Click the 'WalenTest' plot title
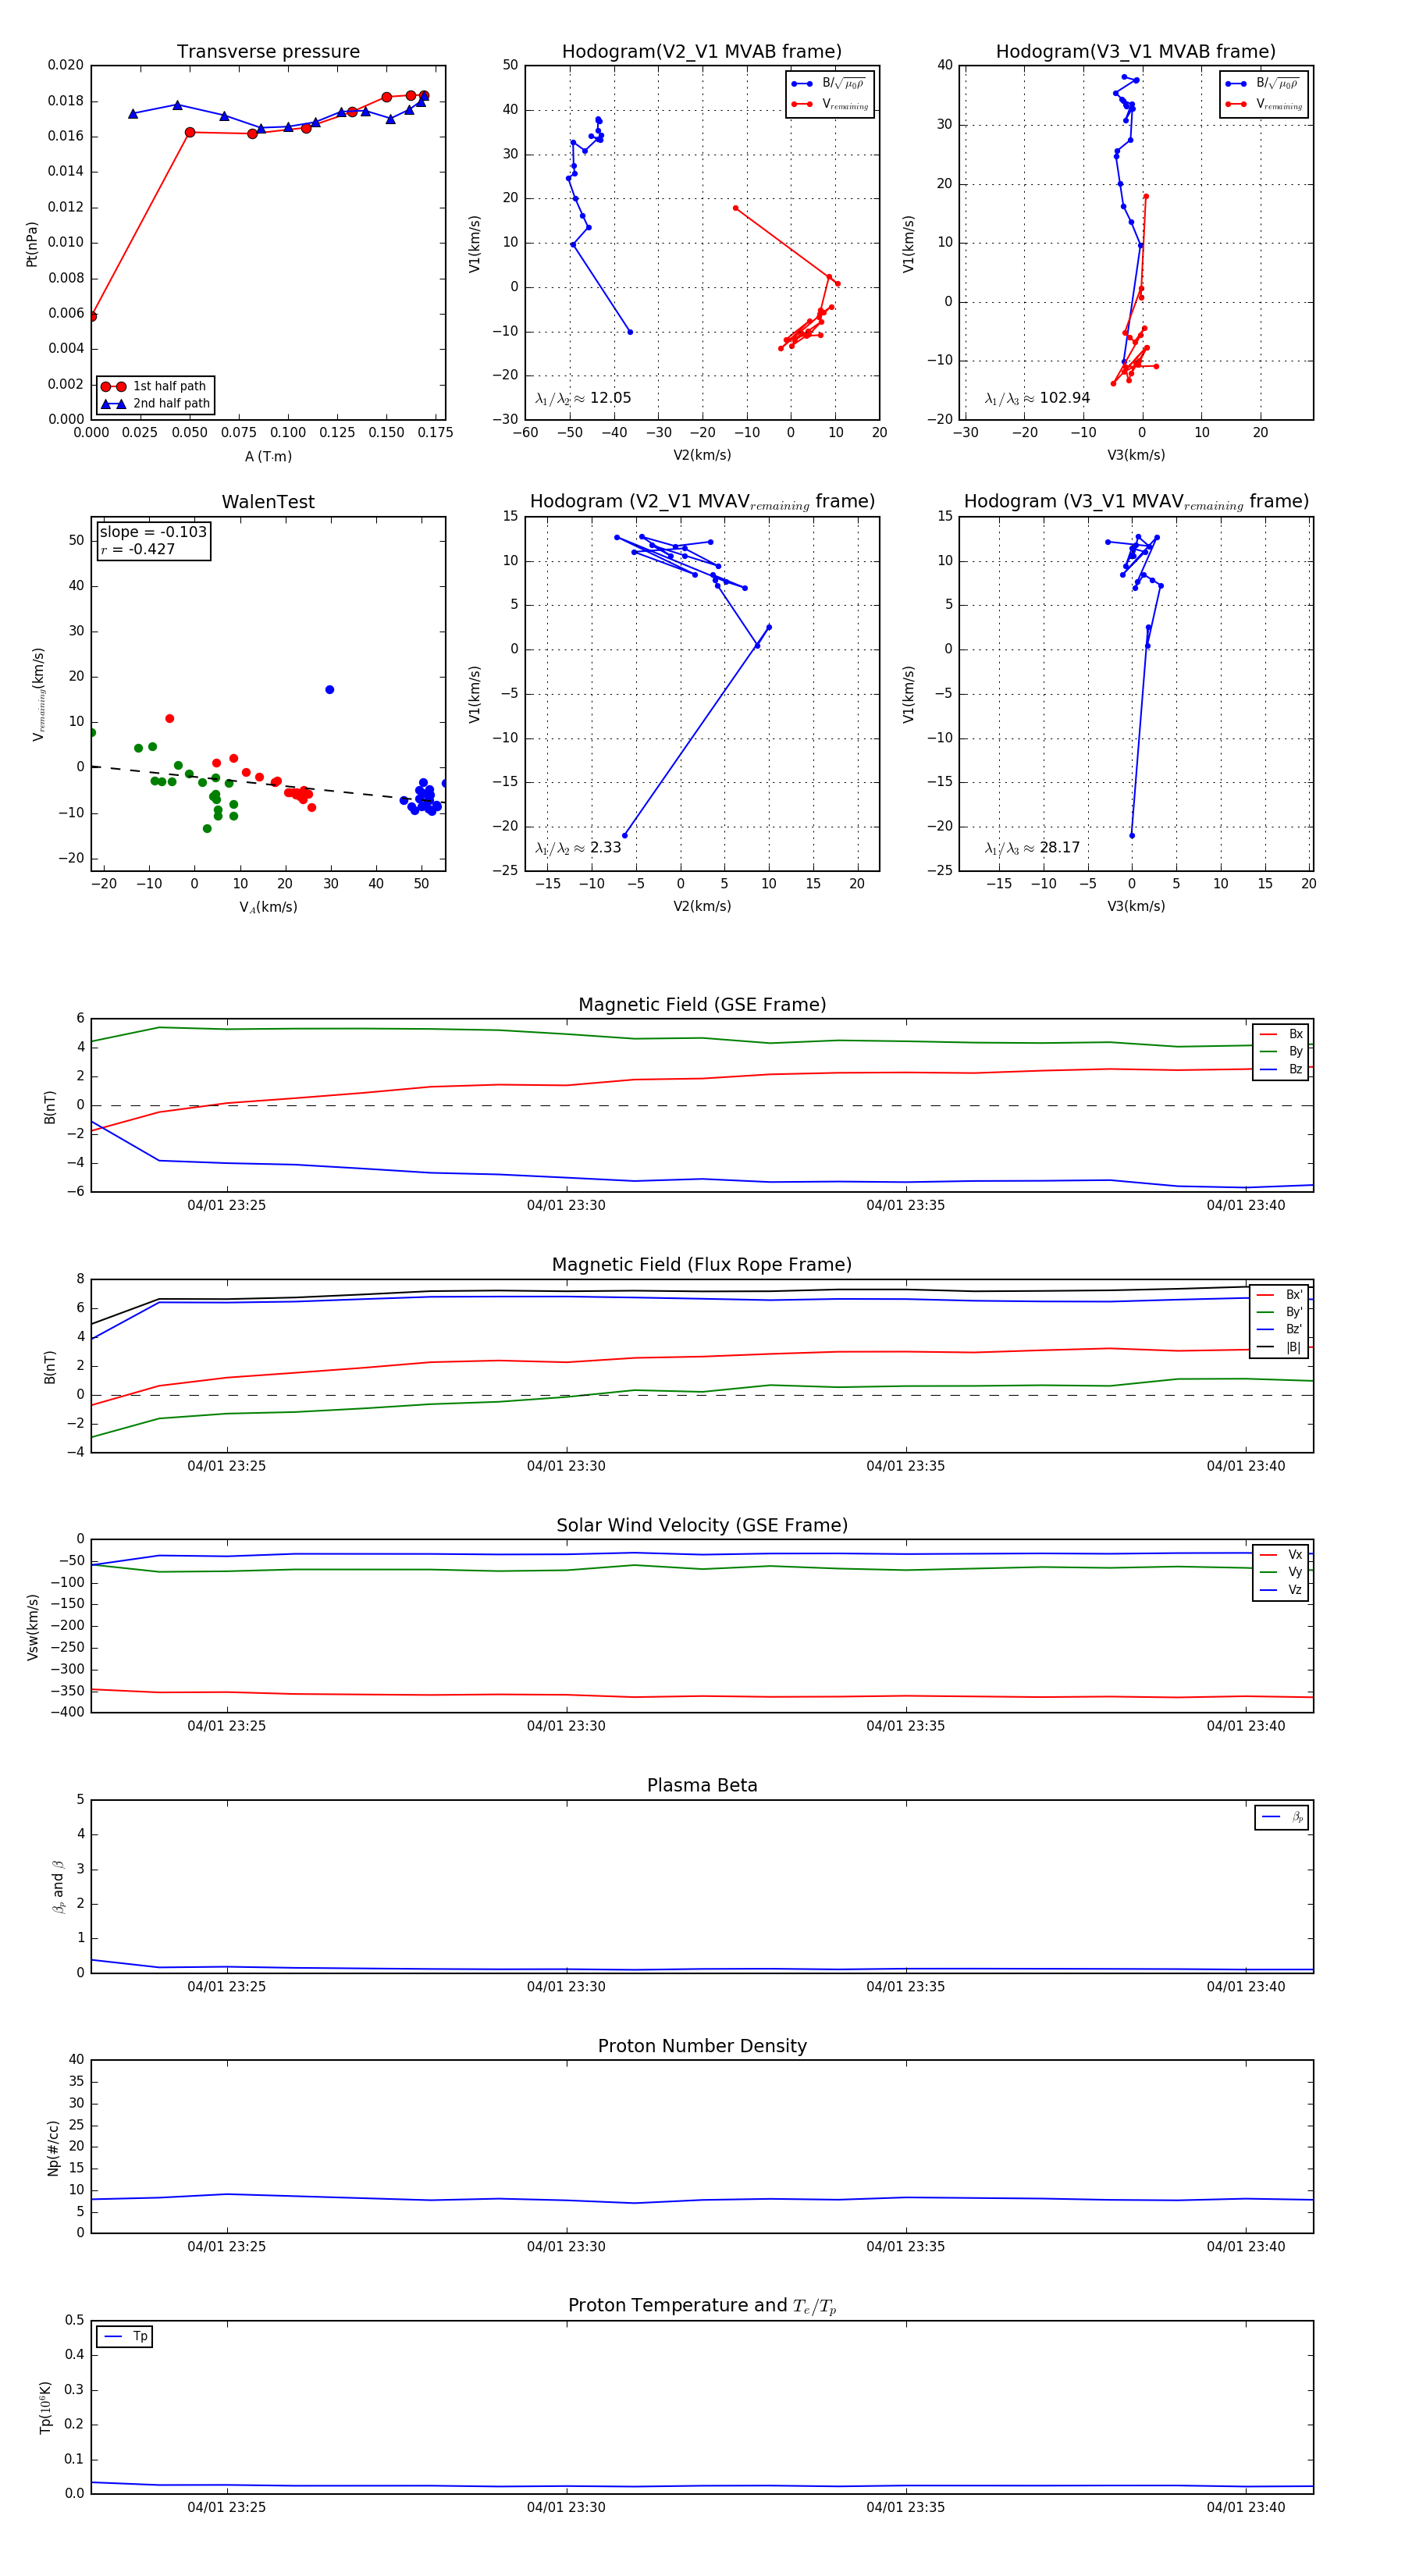 268,502
